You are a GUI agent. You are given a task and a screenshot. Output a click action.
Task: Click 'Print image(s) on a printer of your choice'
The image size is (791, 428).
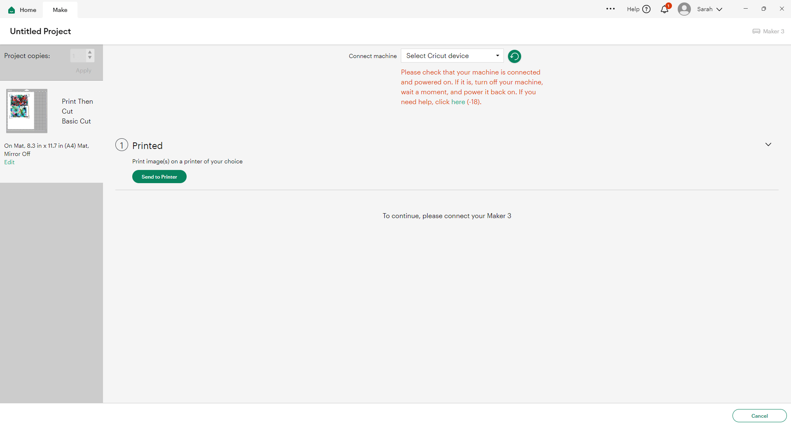click(187, 161)
